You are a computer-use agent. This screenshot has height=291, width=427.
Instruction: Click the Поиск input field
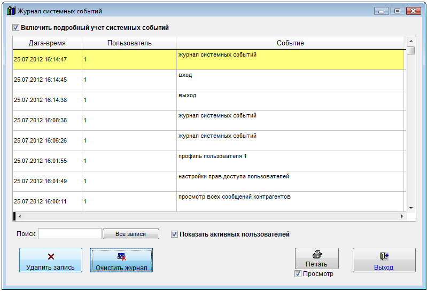70,234
